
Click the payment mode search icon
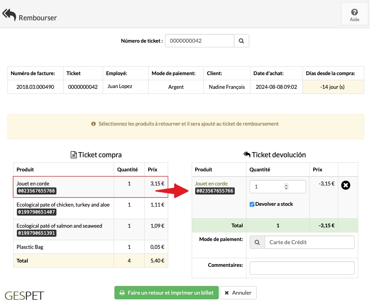pyautogui.click(x=257, y=242)
